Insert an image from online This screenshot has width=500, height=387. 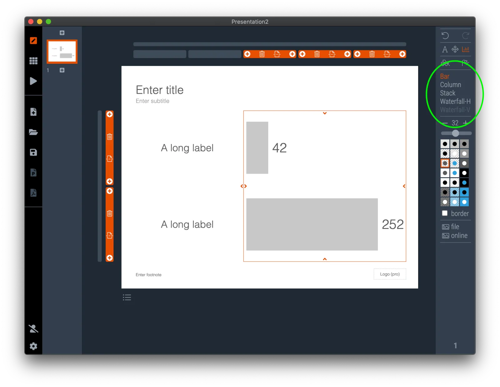pos(455,236)
